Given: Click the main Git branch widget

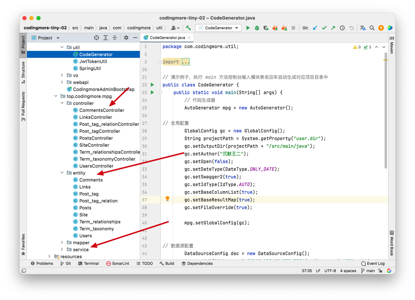Looking at the screenshot, I should click(x=368, y=270).
